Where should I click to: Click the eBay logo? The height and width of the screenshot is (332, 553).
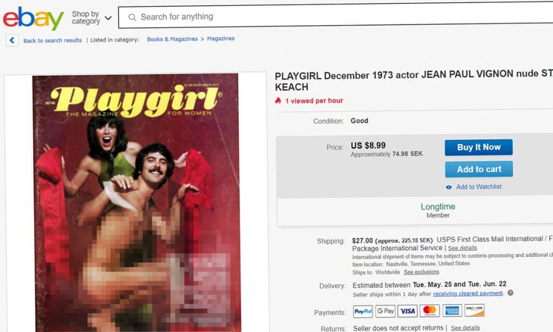click(x=33, y=19)
